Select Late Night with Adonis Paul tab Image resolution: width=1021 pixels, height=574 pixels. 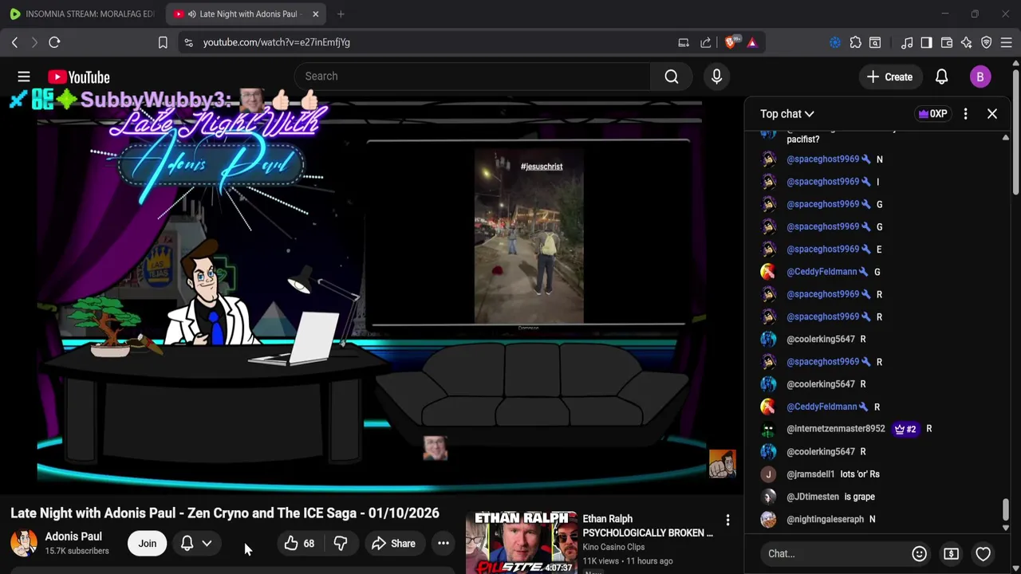click(247, 14)
